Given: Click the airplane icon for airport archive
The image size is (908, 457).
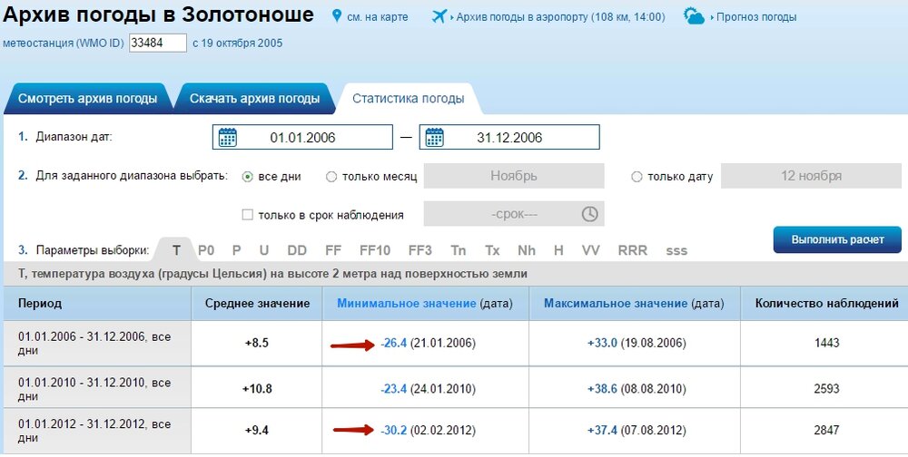Looking at the screenshot, I should (439, 16).
